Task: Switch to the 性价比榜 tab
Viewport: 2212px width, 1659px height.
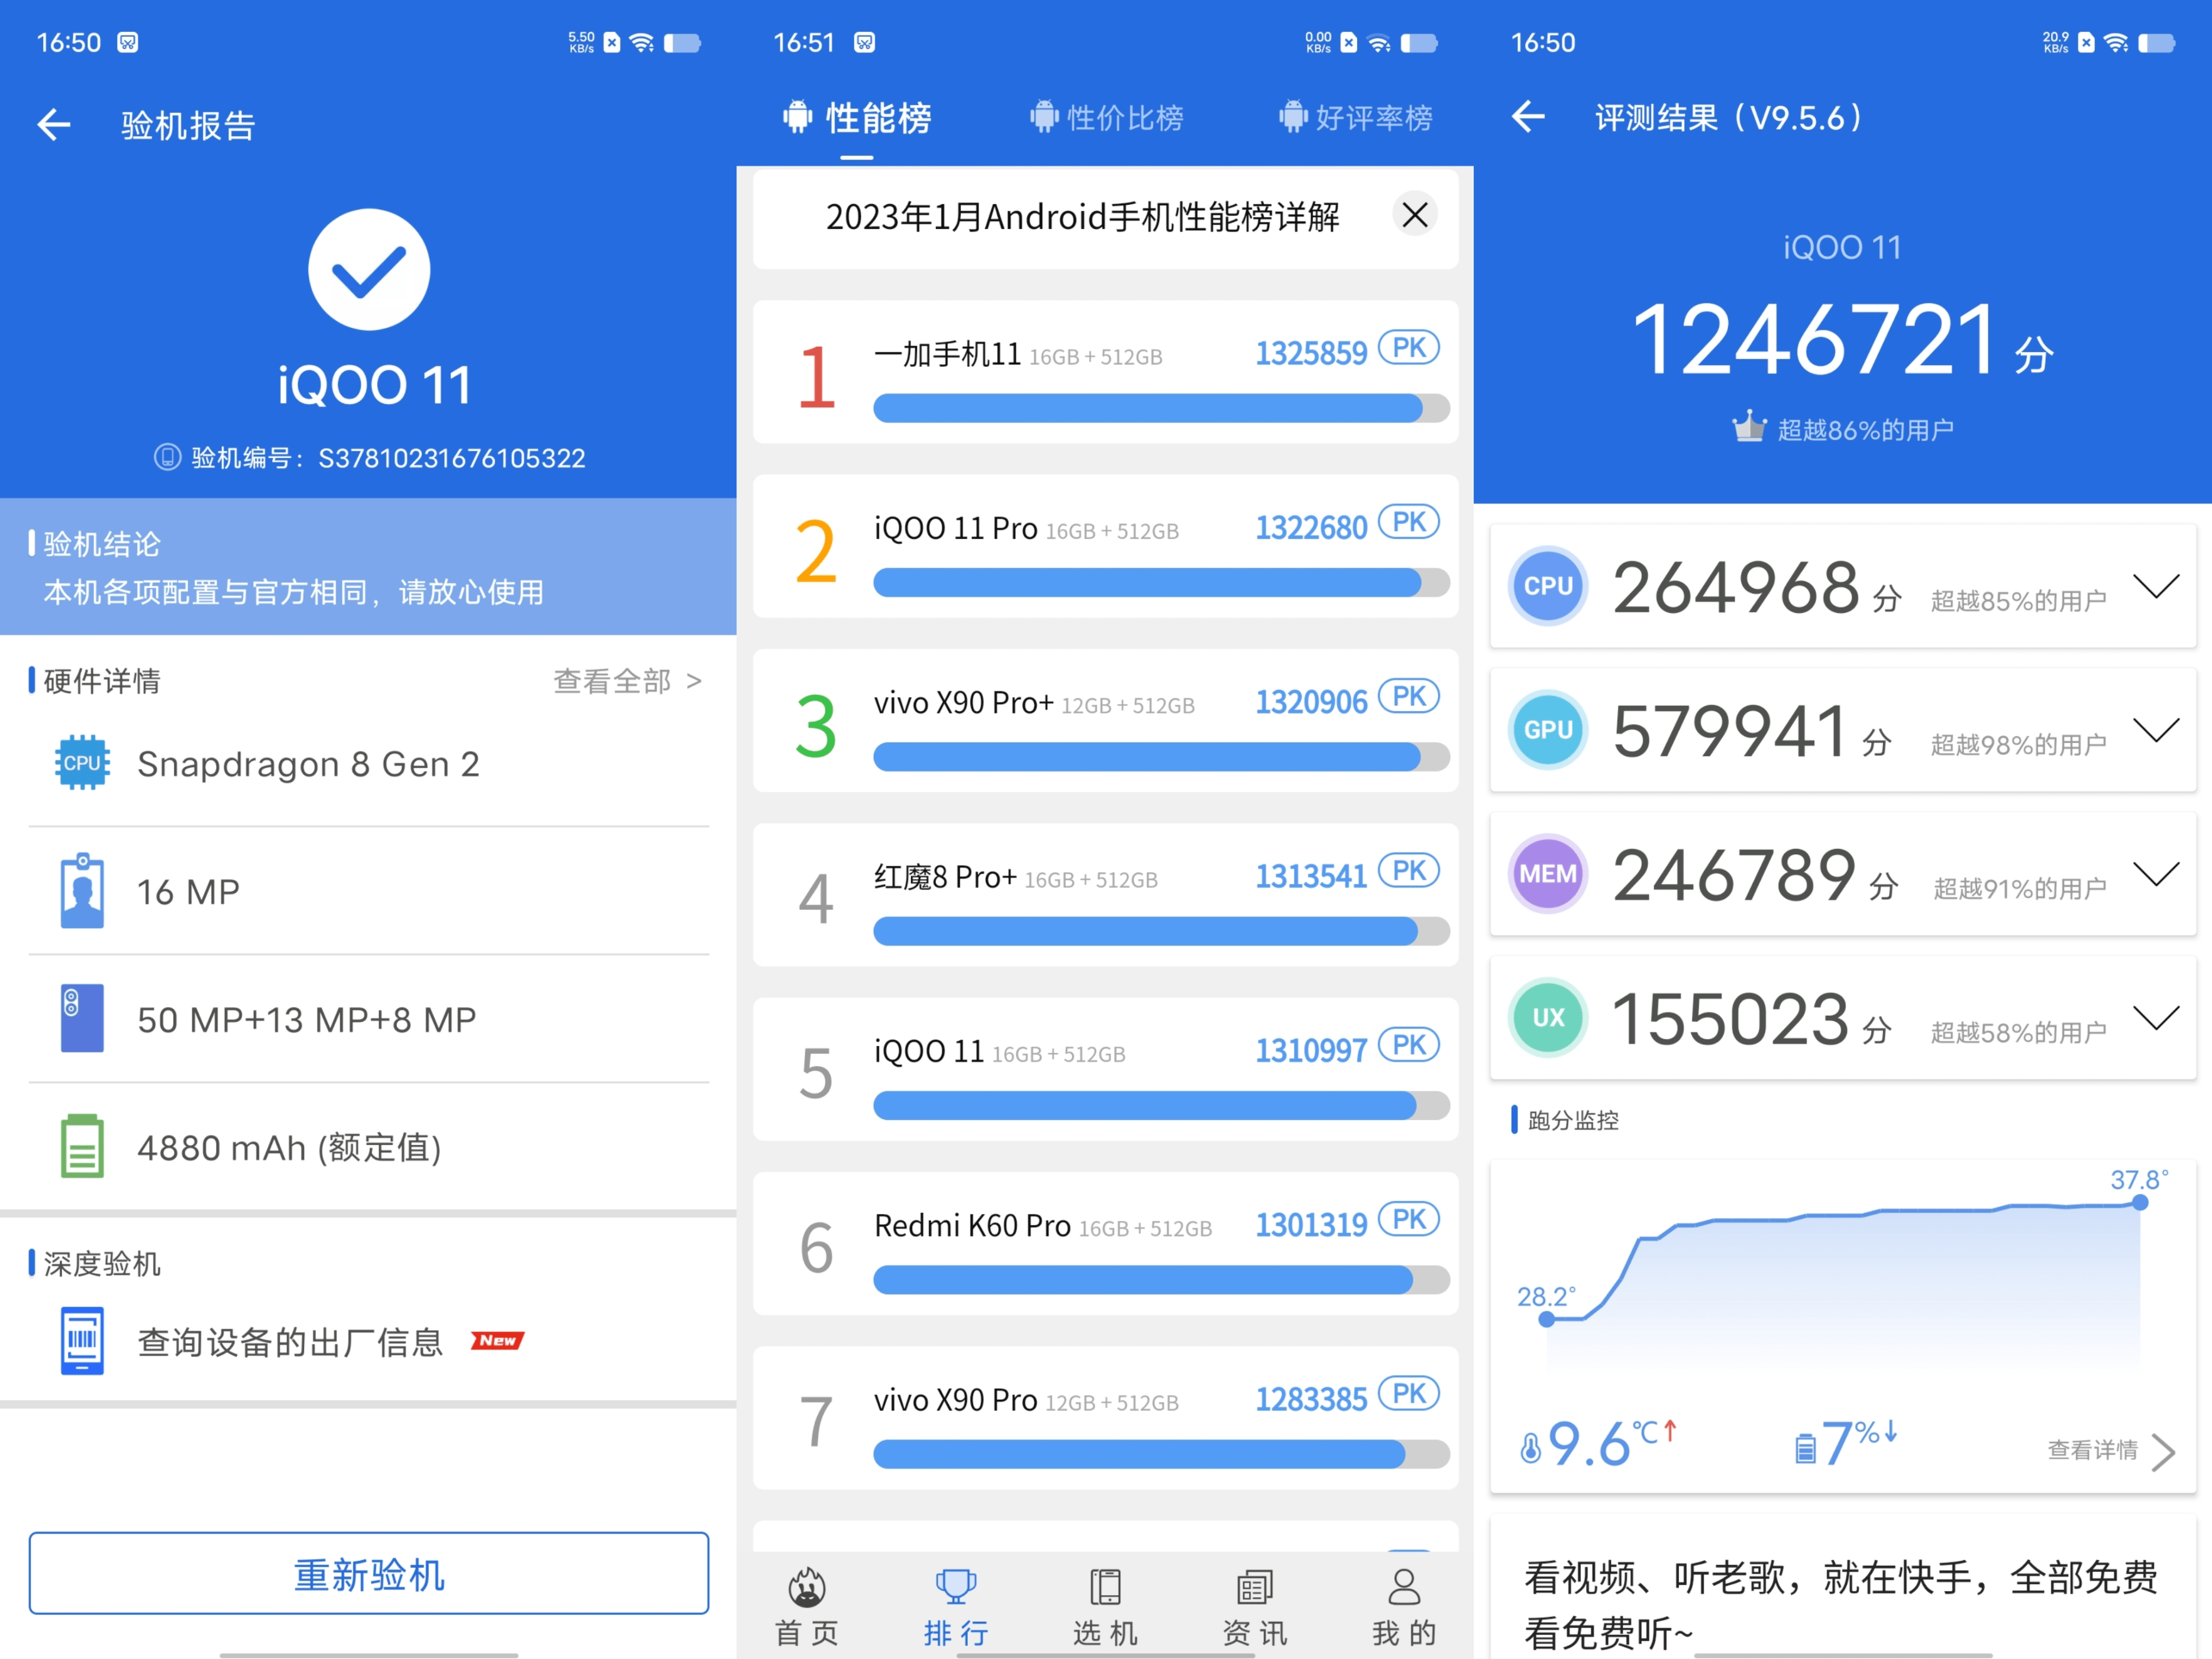Action: [x=1107, y=118]
